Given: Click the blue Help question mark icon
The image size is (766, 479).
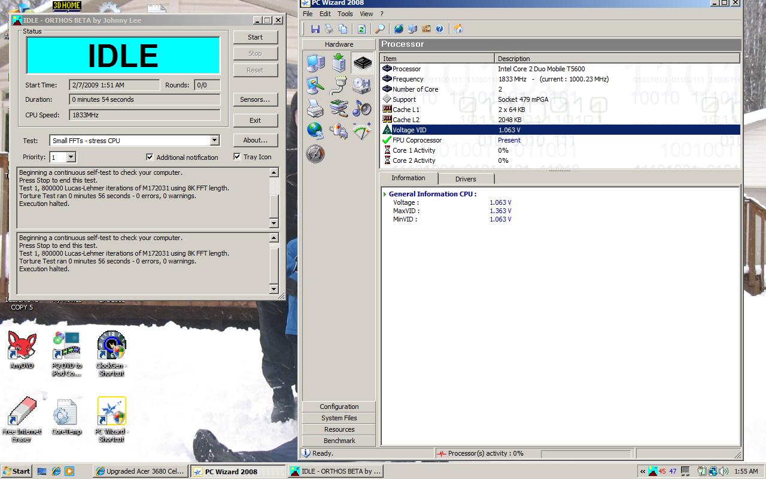Looking at the screenshot, I should coord(440,29).
